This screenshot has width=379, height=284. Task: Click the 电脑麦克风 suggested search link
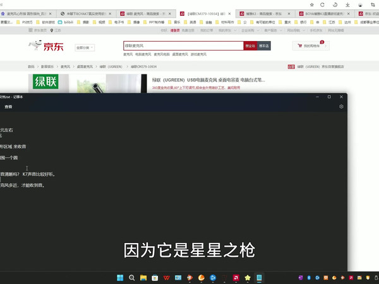tap(143, 54)
